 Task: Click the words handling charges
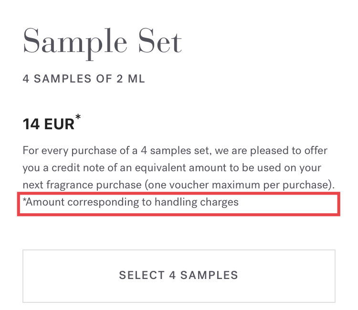[x=197, y=202]
